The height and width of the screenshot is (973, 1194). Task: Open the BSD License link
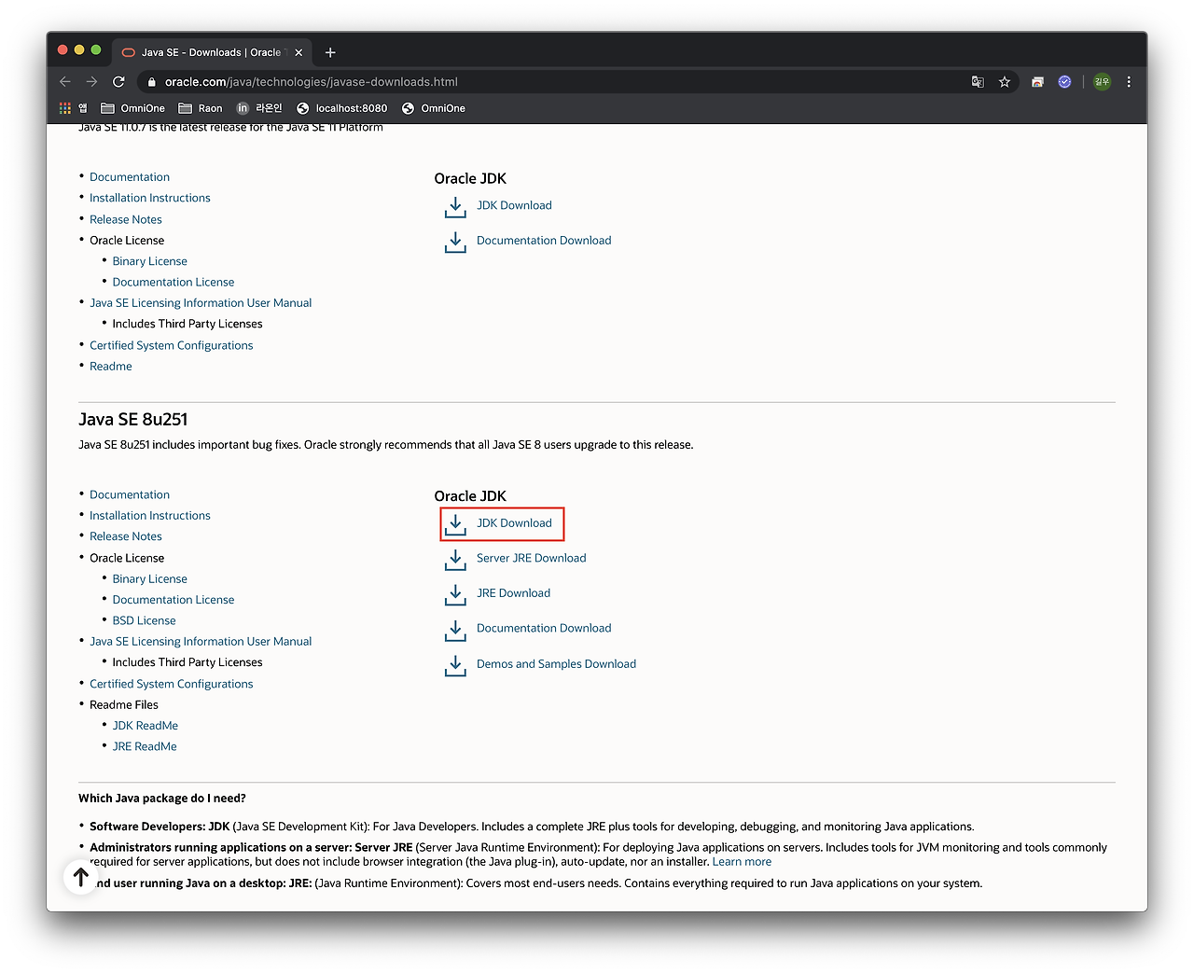(145, 620)
